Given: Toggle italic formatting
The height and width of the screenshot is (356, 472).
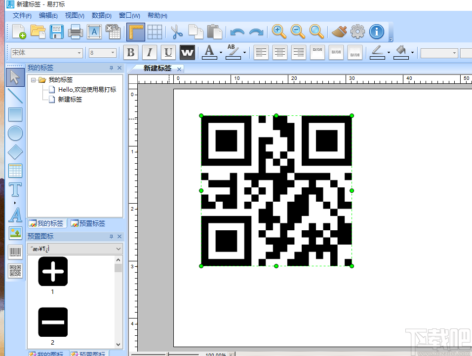Looking at the screenshot, I should pyautogui.click(x=149, y=53).
